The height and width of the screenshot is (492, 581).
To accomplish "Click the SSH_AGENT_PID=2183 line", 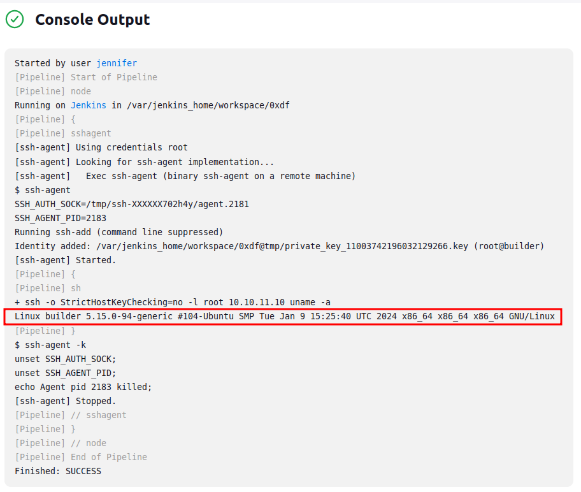I will click(x=61, y=218).
